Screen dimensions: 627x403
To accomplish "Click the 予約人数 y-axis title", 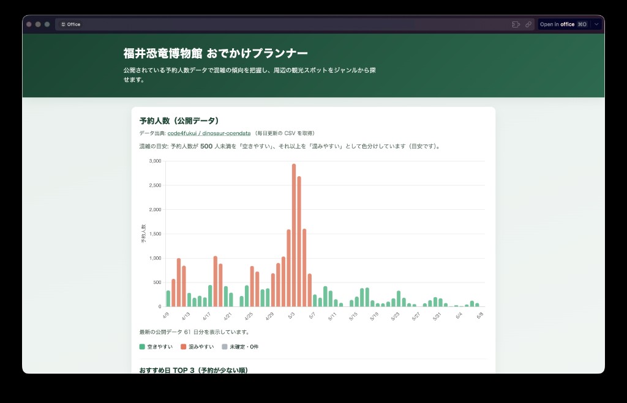I will (x=143, y=234).
